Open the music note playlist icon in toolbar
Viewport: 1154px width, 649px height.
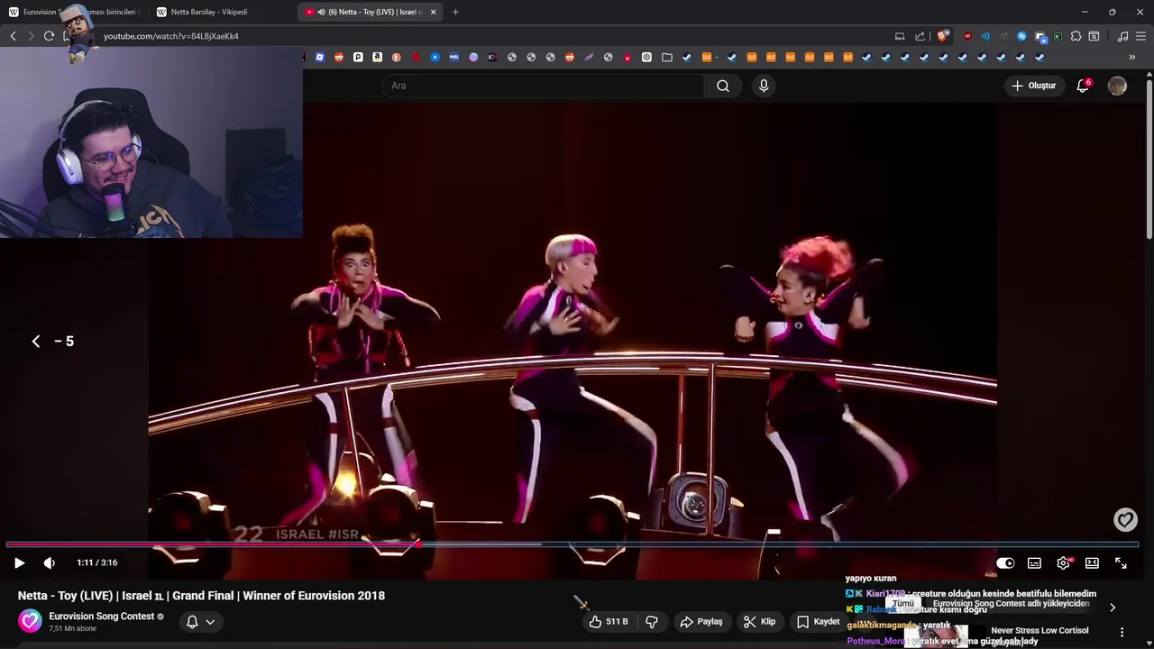coord(1122,36)
